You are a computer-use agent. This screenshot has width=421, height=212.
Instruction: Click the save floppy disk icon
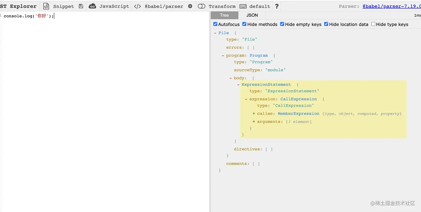81,6
